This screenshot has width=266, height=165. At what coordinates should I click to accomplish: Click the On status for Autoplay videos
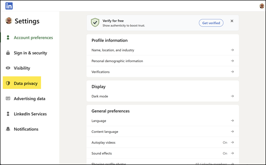click(225, 142)
